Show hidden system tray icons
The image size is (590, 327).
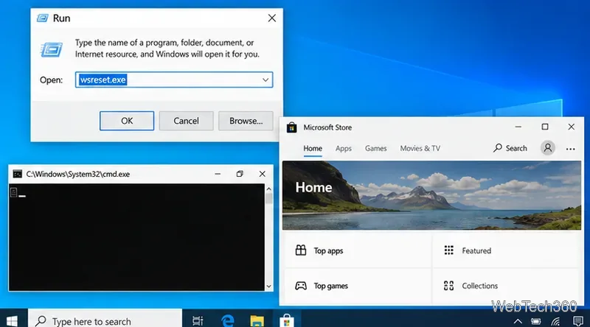518,321
